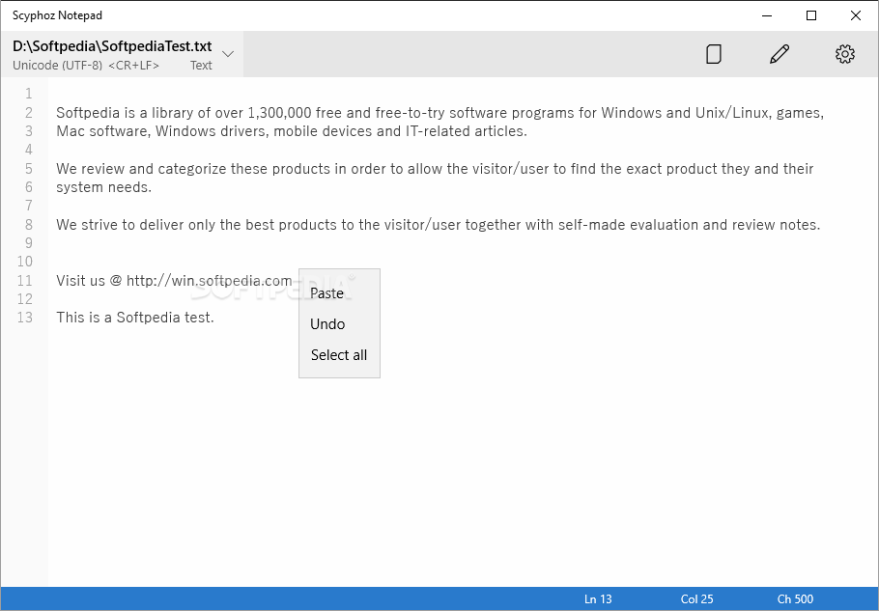Image resolution: width=879 pixels, height=611 pixels.
Task: Click line number 13 in the gutter
Action: [25, 318]
